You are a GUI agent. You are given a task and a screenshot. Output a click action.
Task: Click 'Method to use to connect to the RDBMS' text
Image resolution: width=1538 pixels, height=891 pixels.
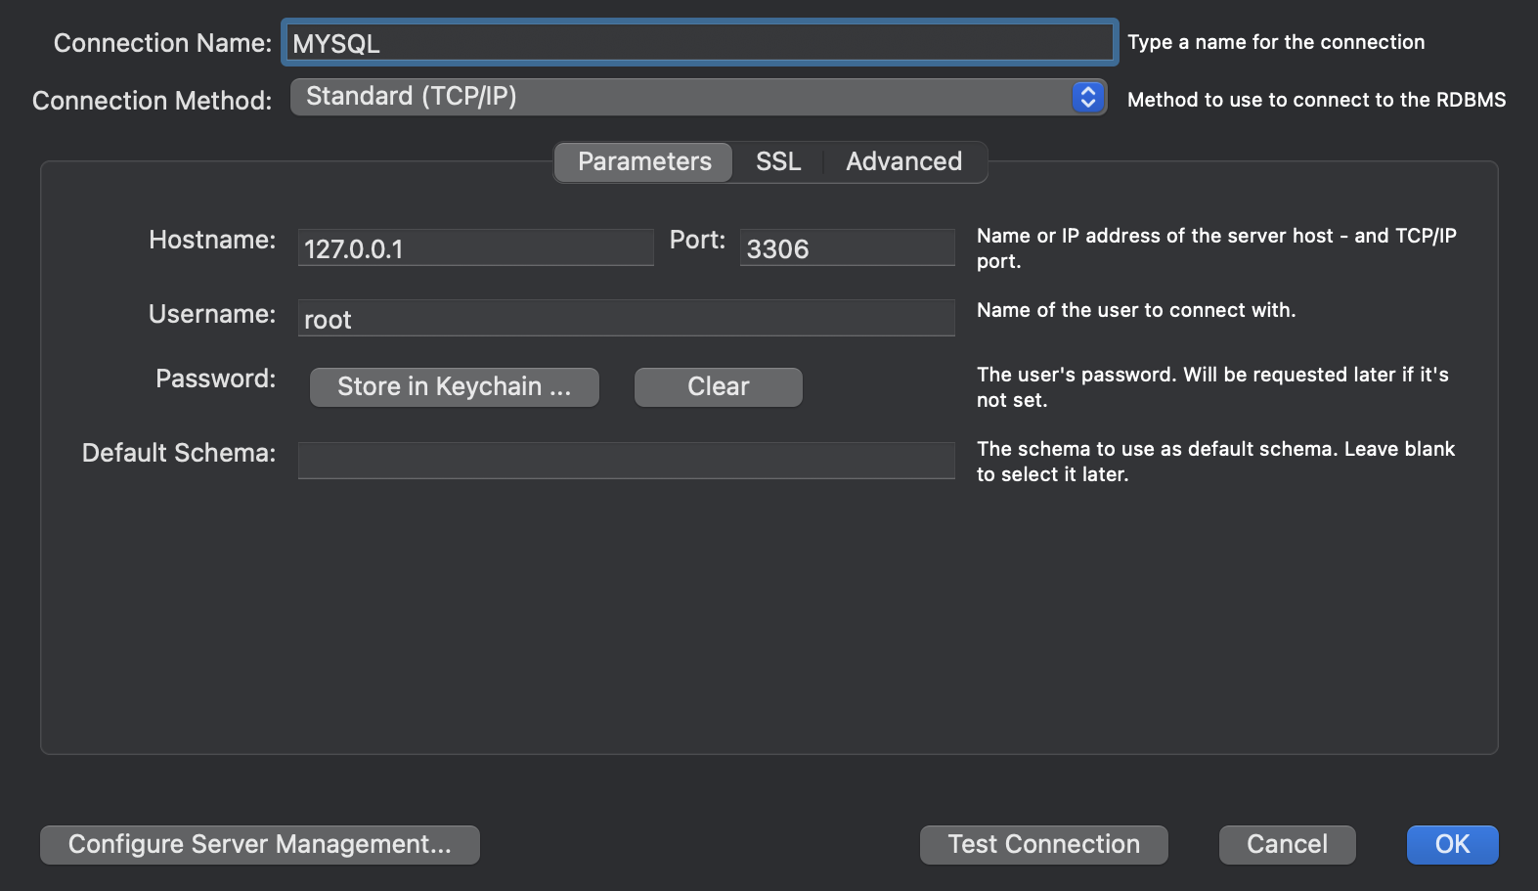pyautogui.click(x=1317, y=100)
